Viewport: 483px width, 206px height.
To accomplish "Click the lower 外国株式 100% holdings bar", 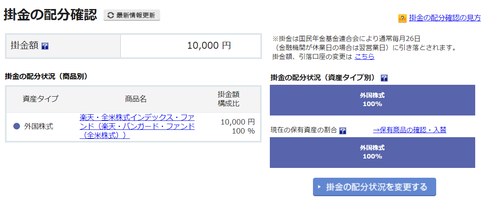I will coord(373,152).
